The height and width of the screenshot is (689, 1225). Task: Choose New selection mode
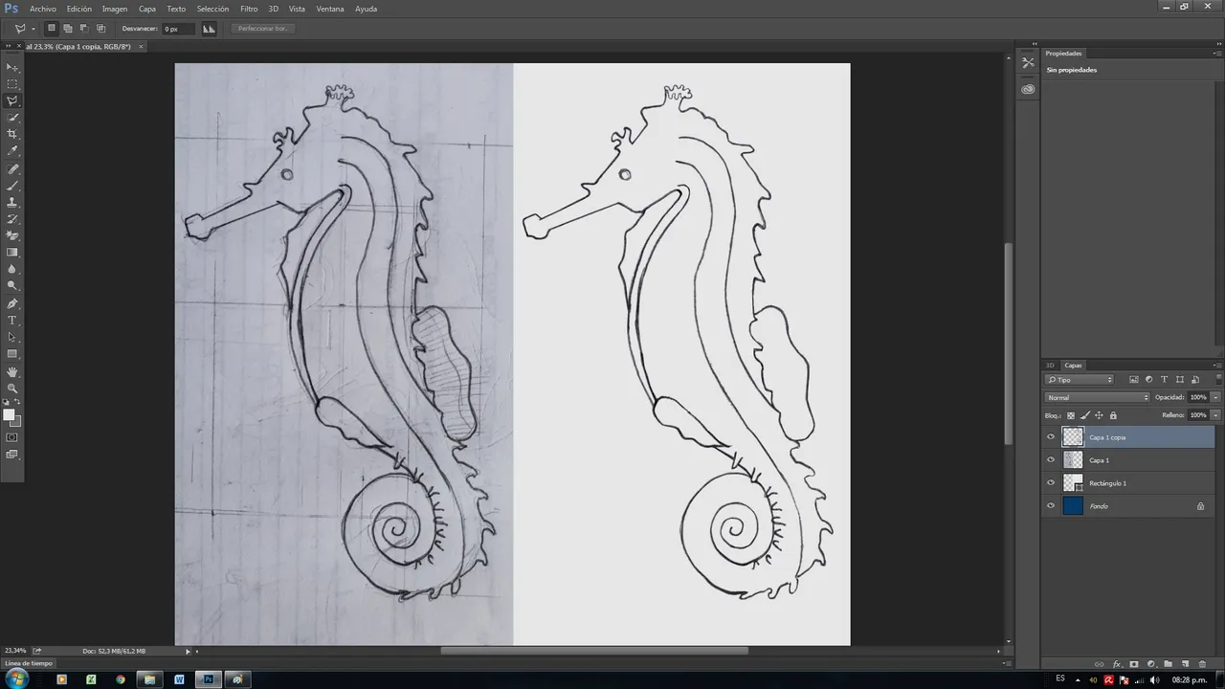[x=52, y=29]
